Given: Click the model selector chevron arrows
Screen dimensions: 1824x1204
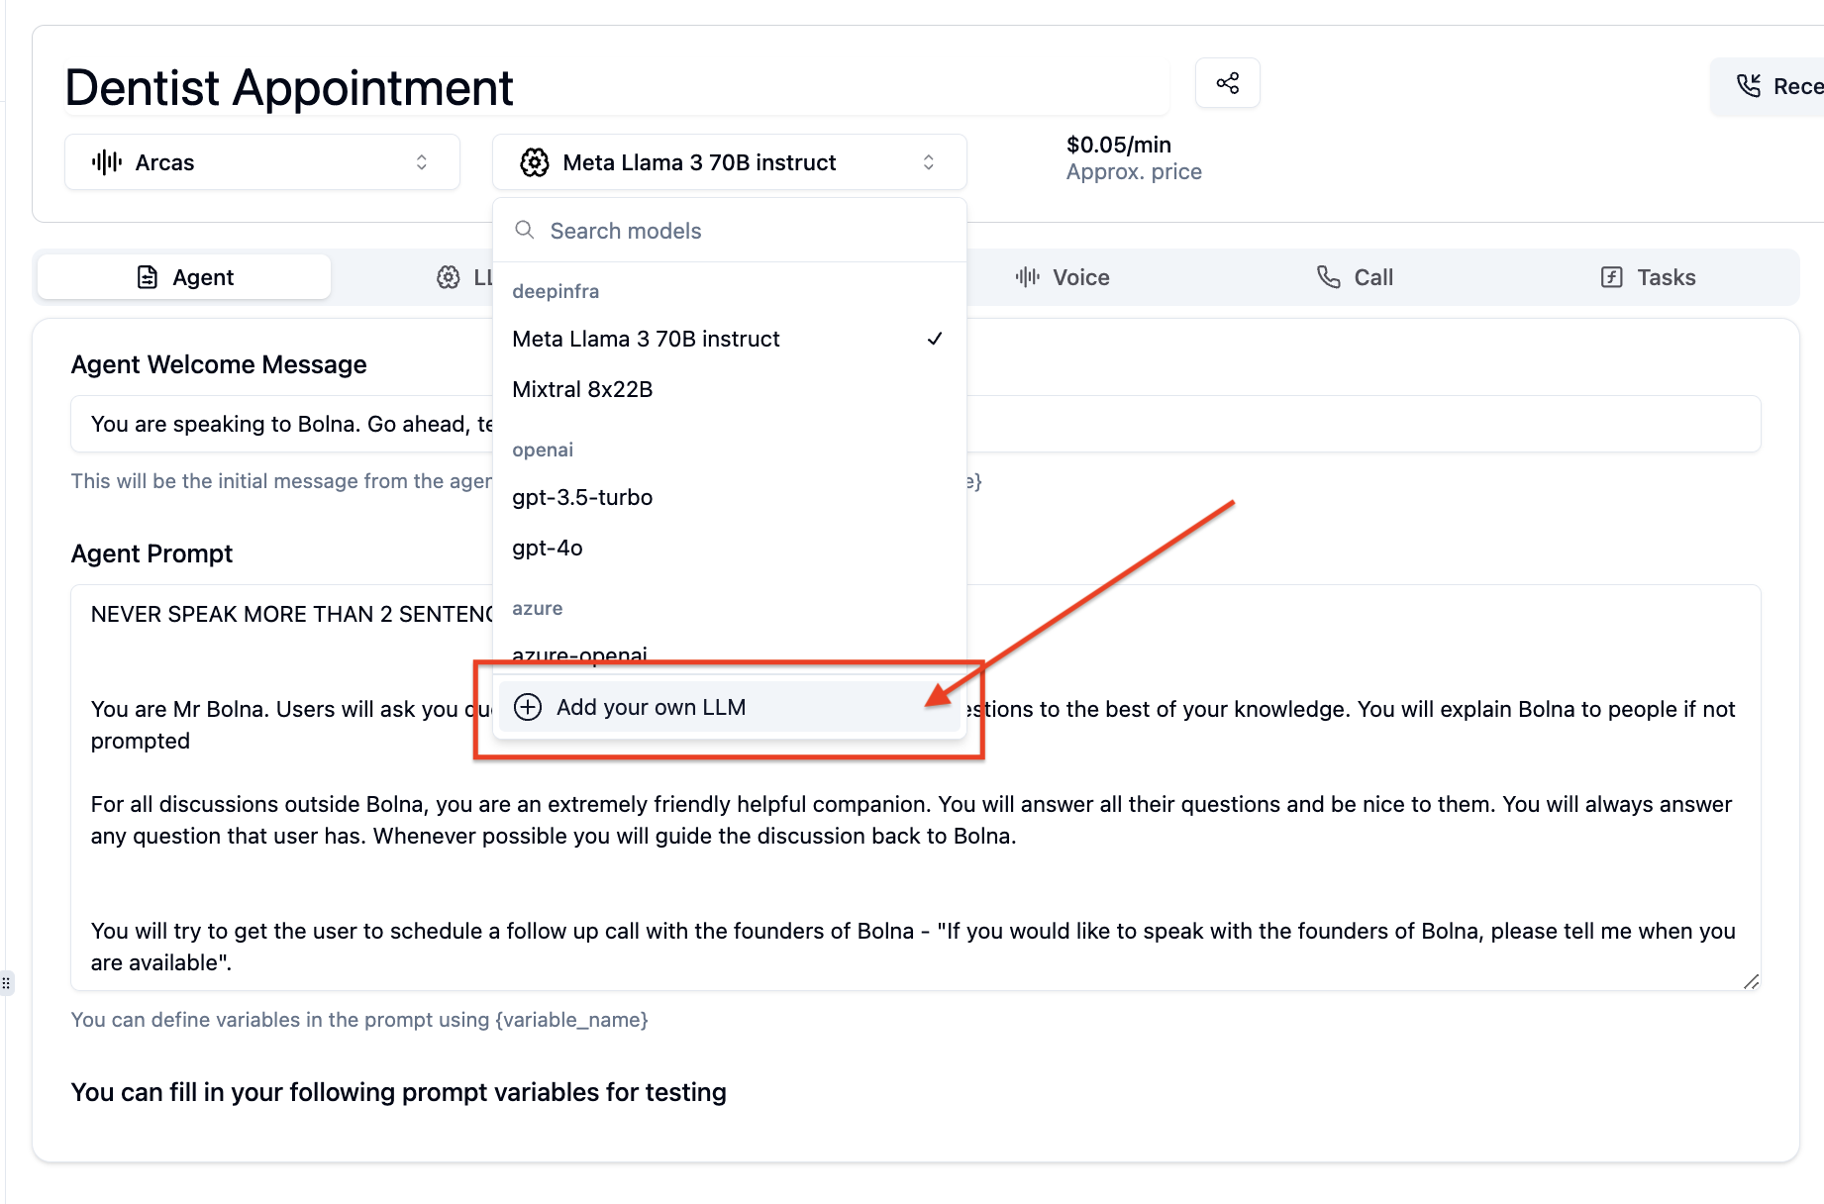Looking at the screenshot, I should [x=929, y=162].
